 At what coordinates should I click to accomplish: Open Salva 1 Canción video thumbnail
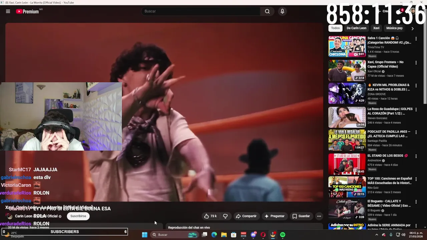tap(347, 46)
